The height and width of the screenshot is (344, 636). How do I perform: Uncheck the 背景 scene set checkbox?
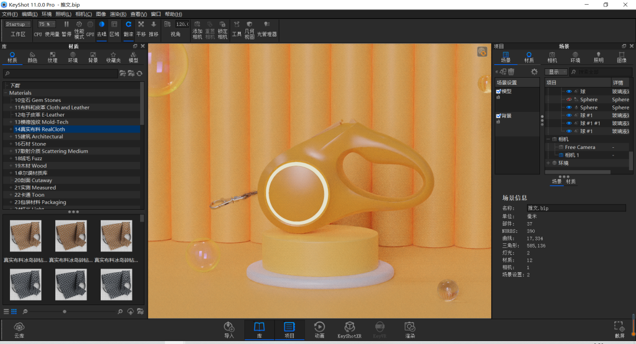click(498, 116)
